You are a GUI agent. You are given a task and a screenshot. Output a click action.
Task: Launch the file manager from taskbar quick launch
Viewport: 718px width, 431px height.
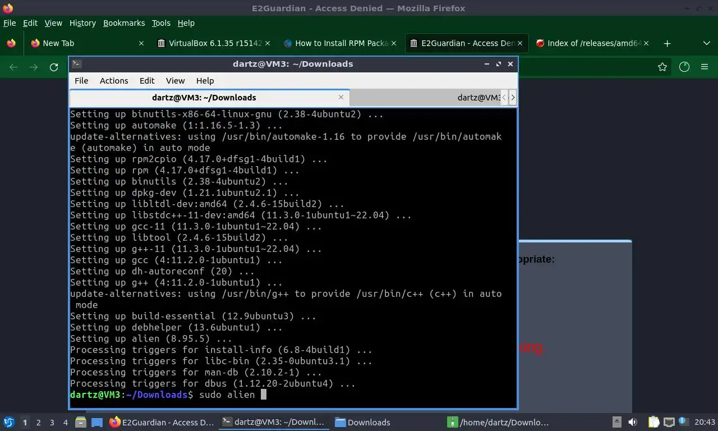coord(80,422)
